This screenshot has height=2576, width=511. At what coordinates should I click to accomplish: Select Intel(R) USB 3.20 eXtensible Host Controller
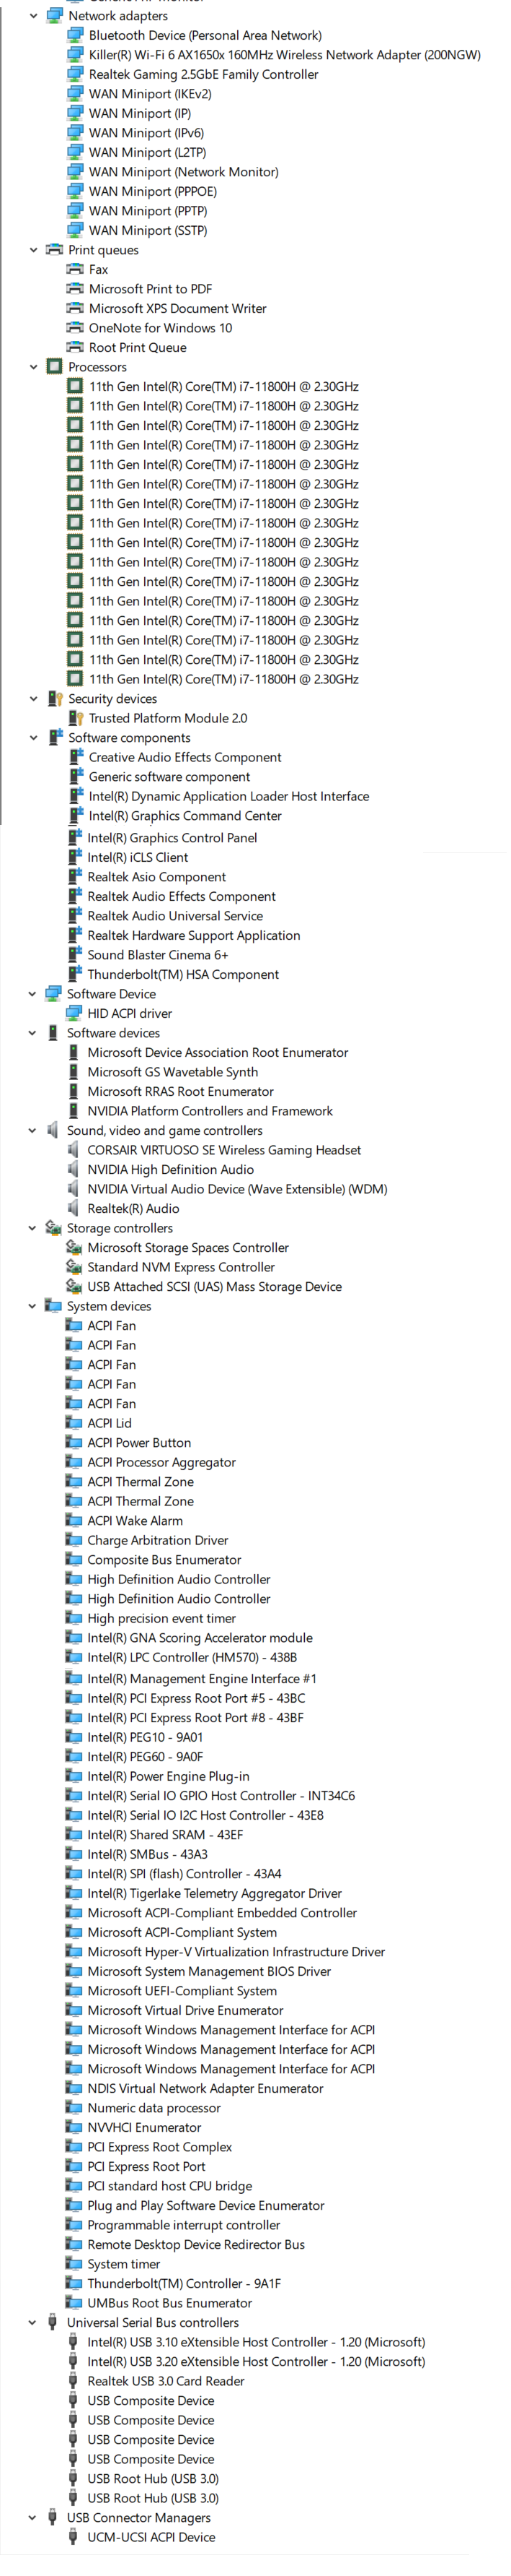point(255,2362)
